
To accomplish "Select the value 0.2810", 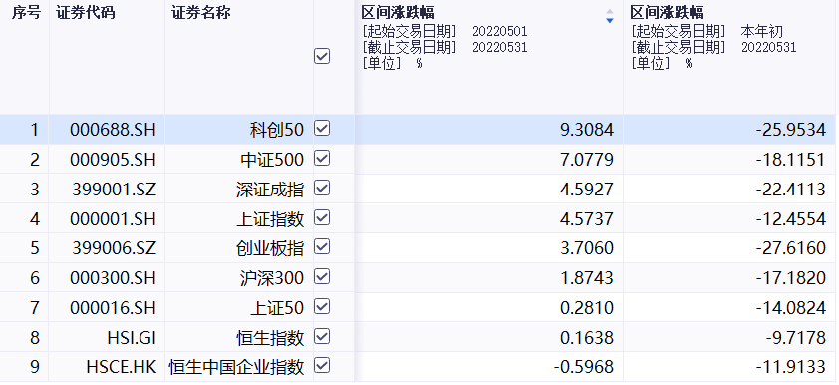I will click(x=587, y=308).
